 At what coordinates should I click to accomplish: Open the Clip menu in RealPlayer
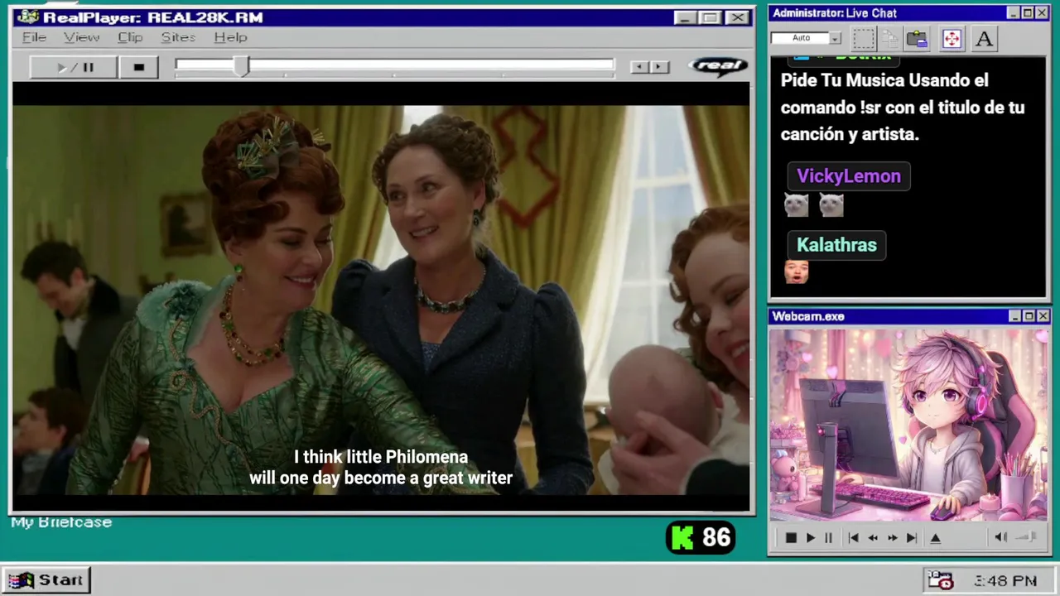[x=130, y=37]
